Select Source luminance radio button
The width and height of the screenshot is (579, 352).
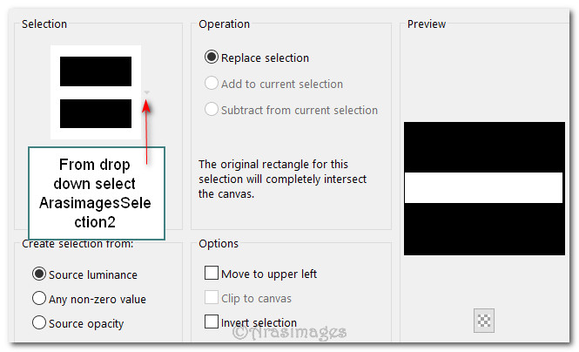pos(39,274)
